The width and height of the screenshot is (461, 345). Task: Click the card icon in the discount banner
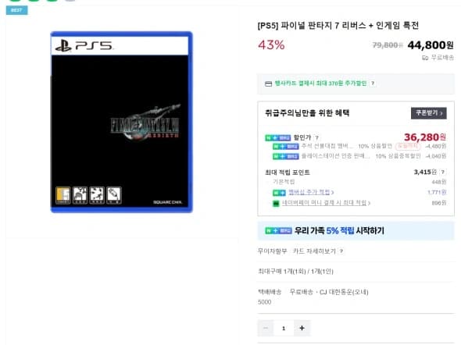268,84
